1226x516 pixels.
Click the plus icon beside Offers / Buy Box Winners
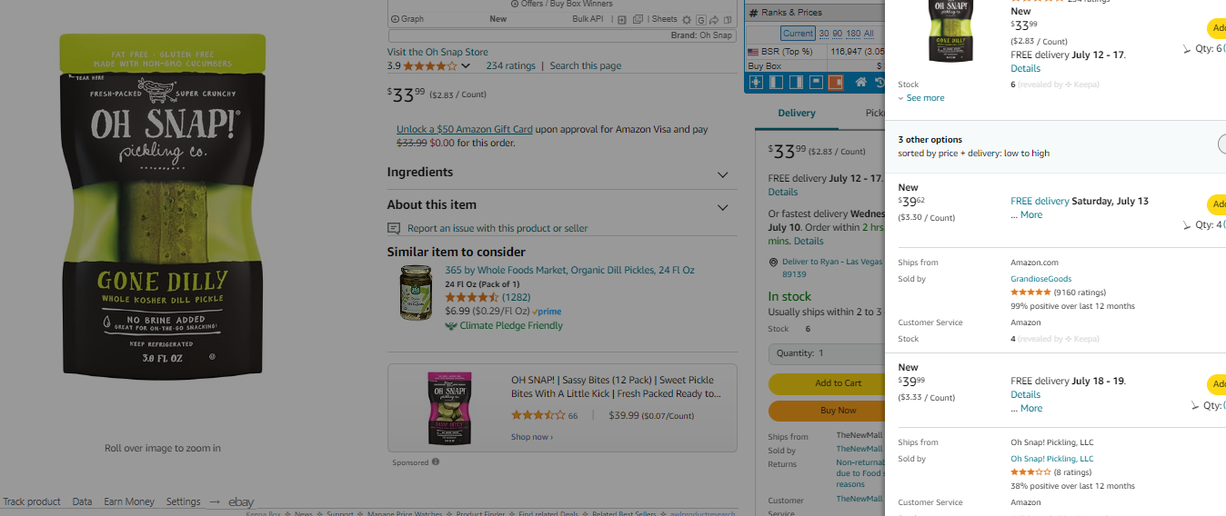(x=515, y=4)
